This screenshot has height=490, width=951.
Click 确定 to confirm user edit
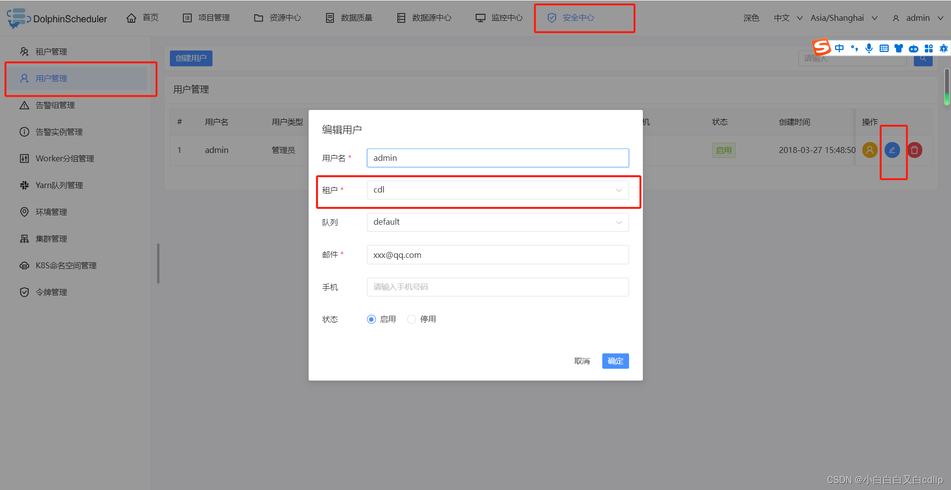click(616, 361)
